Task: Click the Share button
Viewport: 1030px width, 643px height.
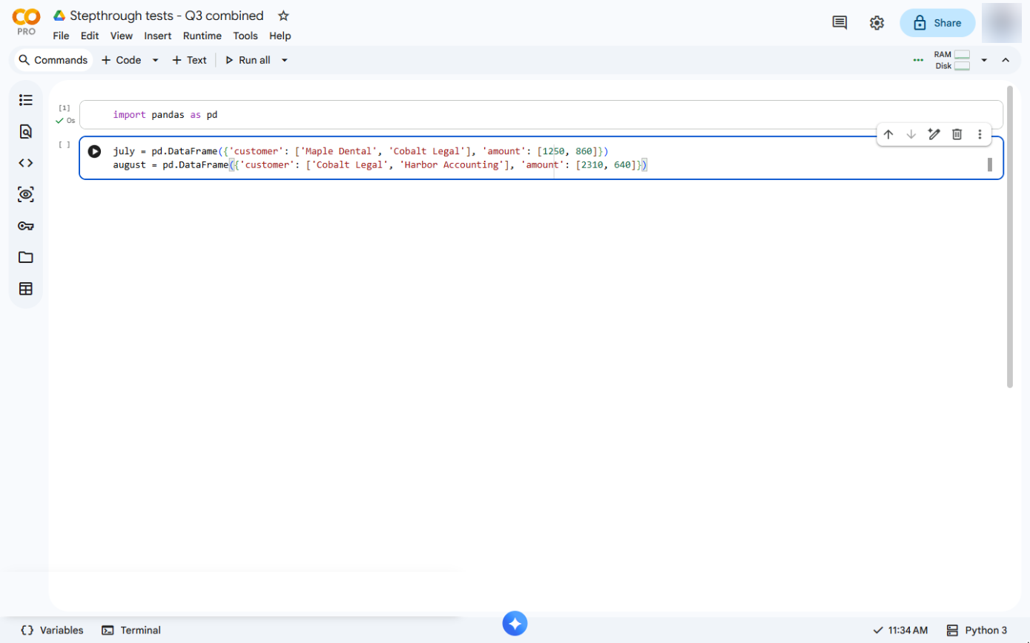Action: point(937,23)
